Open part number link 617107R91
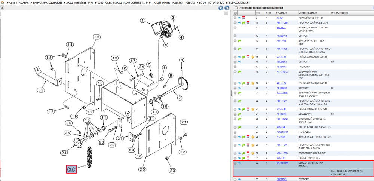The width and height of the screenshot is (374, 181). (282, 163)
